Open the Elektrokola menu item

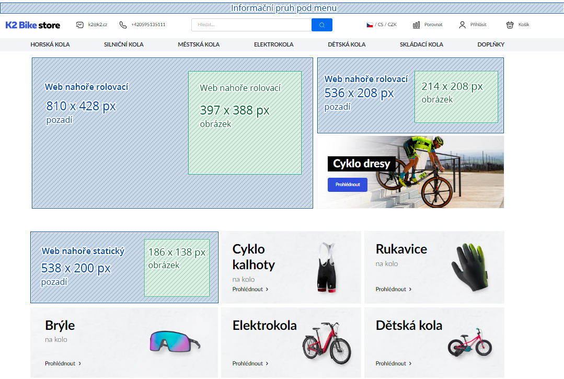pyautogui.click(x=274, y=44)
